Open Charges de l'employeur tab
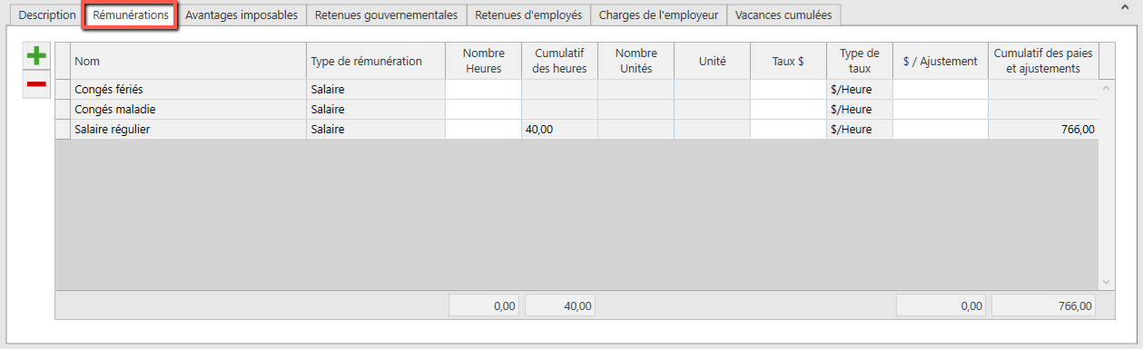This screenshot has height=349, width=1143. tap(658, 15)
